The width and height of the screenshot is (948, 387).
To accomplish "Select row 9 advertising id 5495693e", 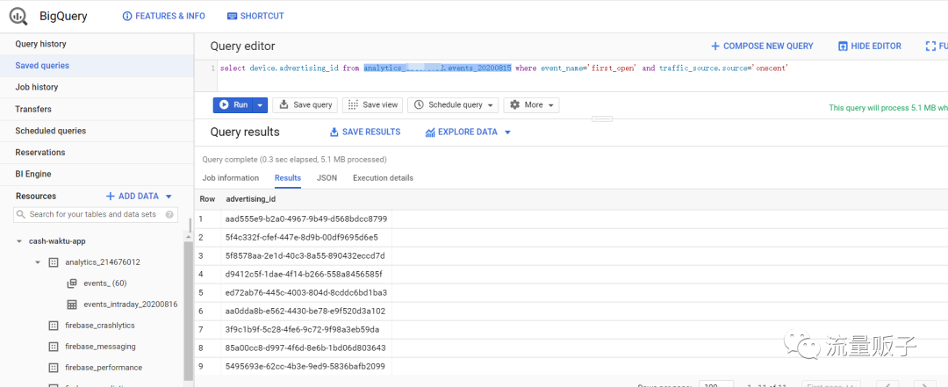I will pos(305,367).
